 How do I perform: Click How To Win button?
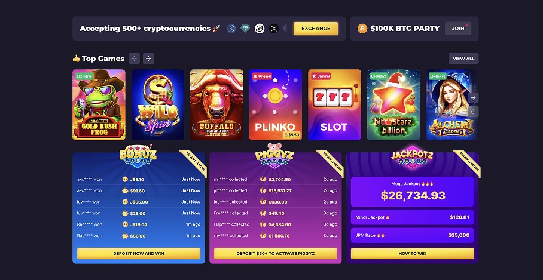[x=413, y=253]
